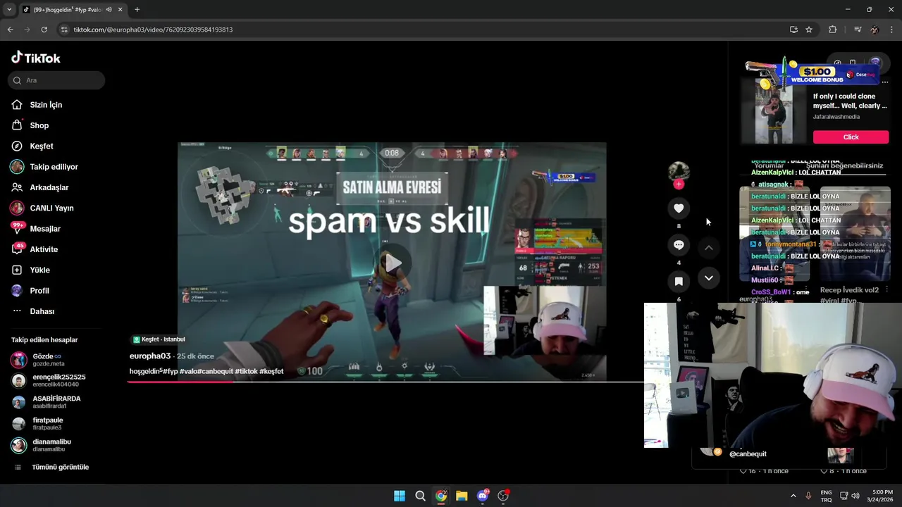This screenshot has width=902, height=507.
Task: Bookmark this page with star icon
Action: point(809,30)
